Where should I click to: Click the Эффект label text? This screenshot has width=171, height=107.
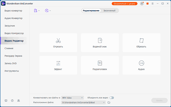point(58,69)
